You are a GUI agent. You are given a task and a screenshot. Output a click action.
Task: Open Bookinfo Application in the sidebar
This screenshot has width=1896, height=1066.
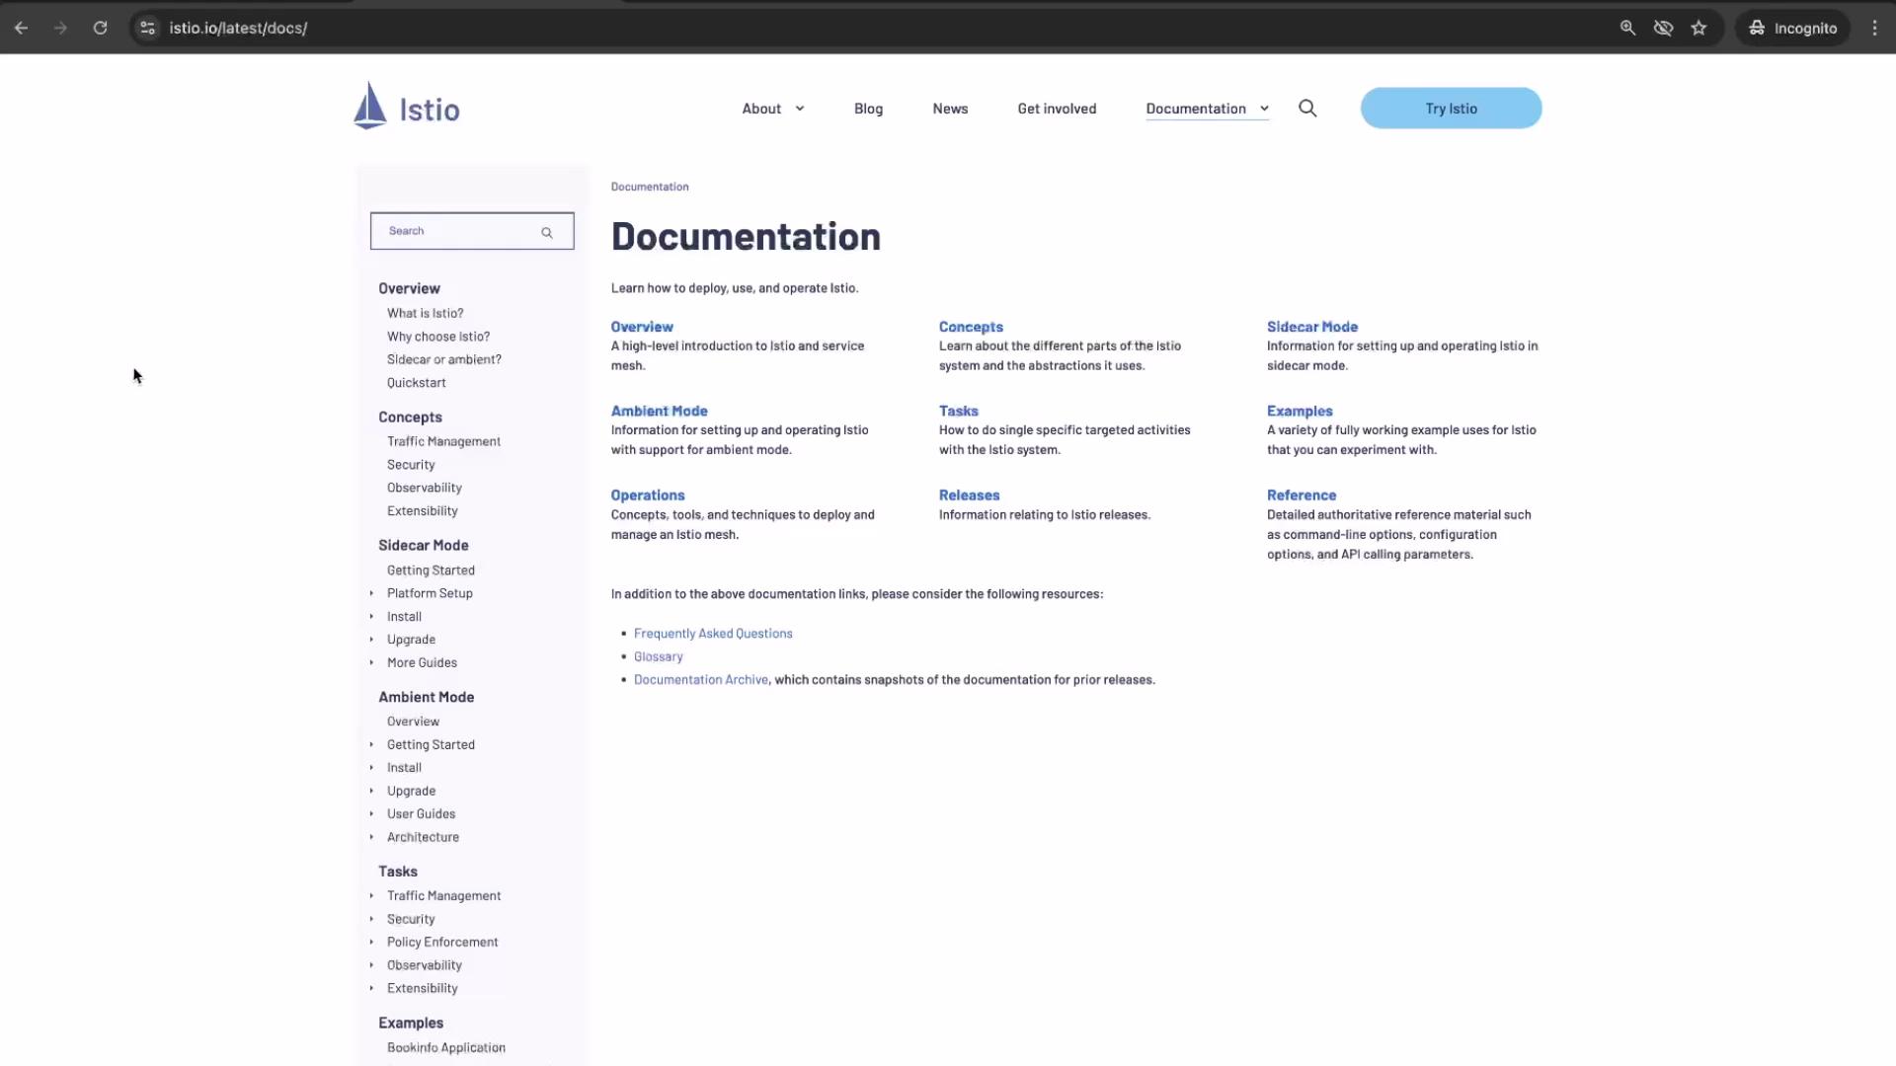pyautogui.click(x=446, y=1048)
